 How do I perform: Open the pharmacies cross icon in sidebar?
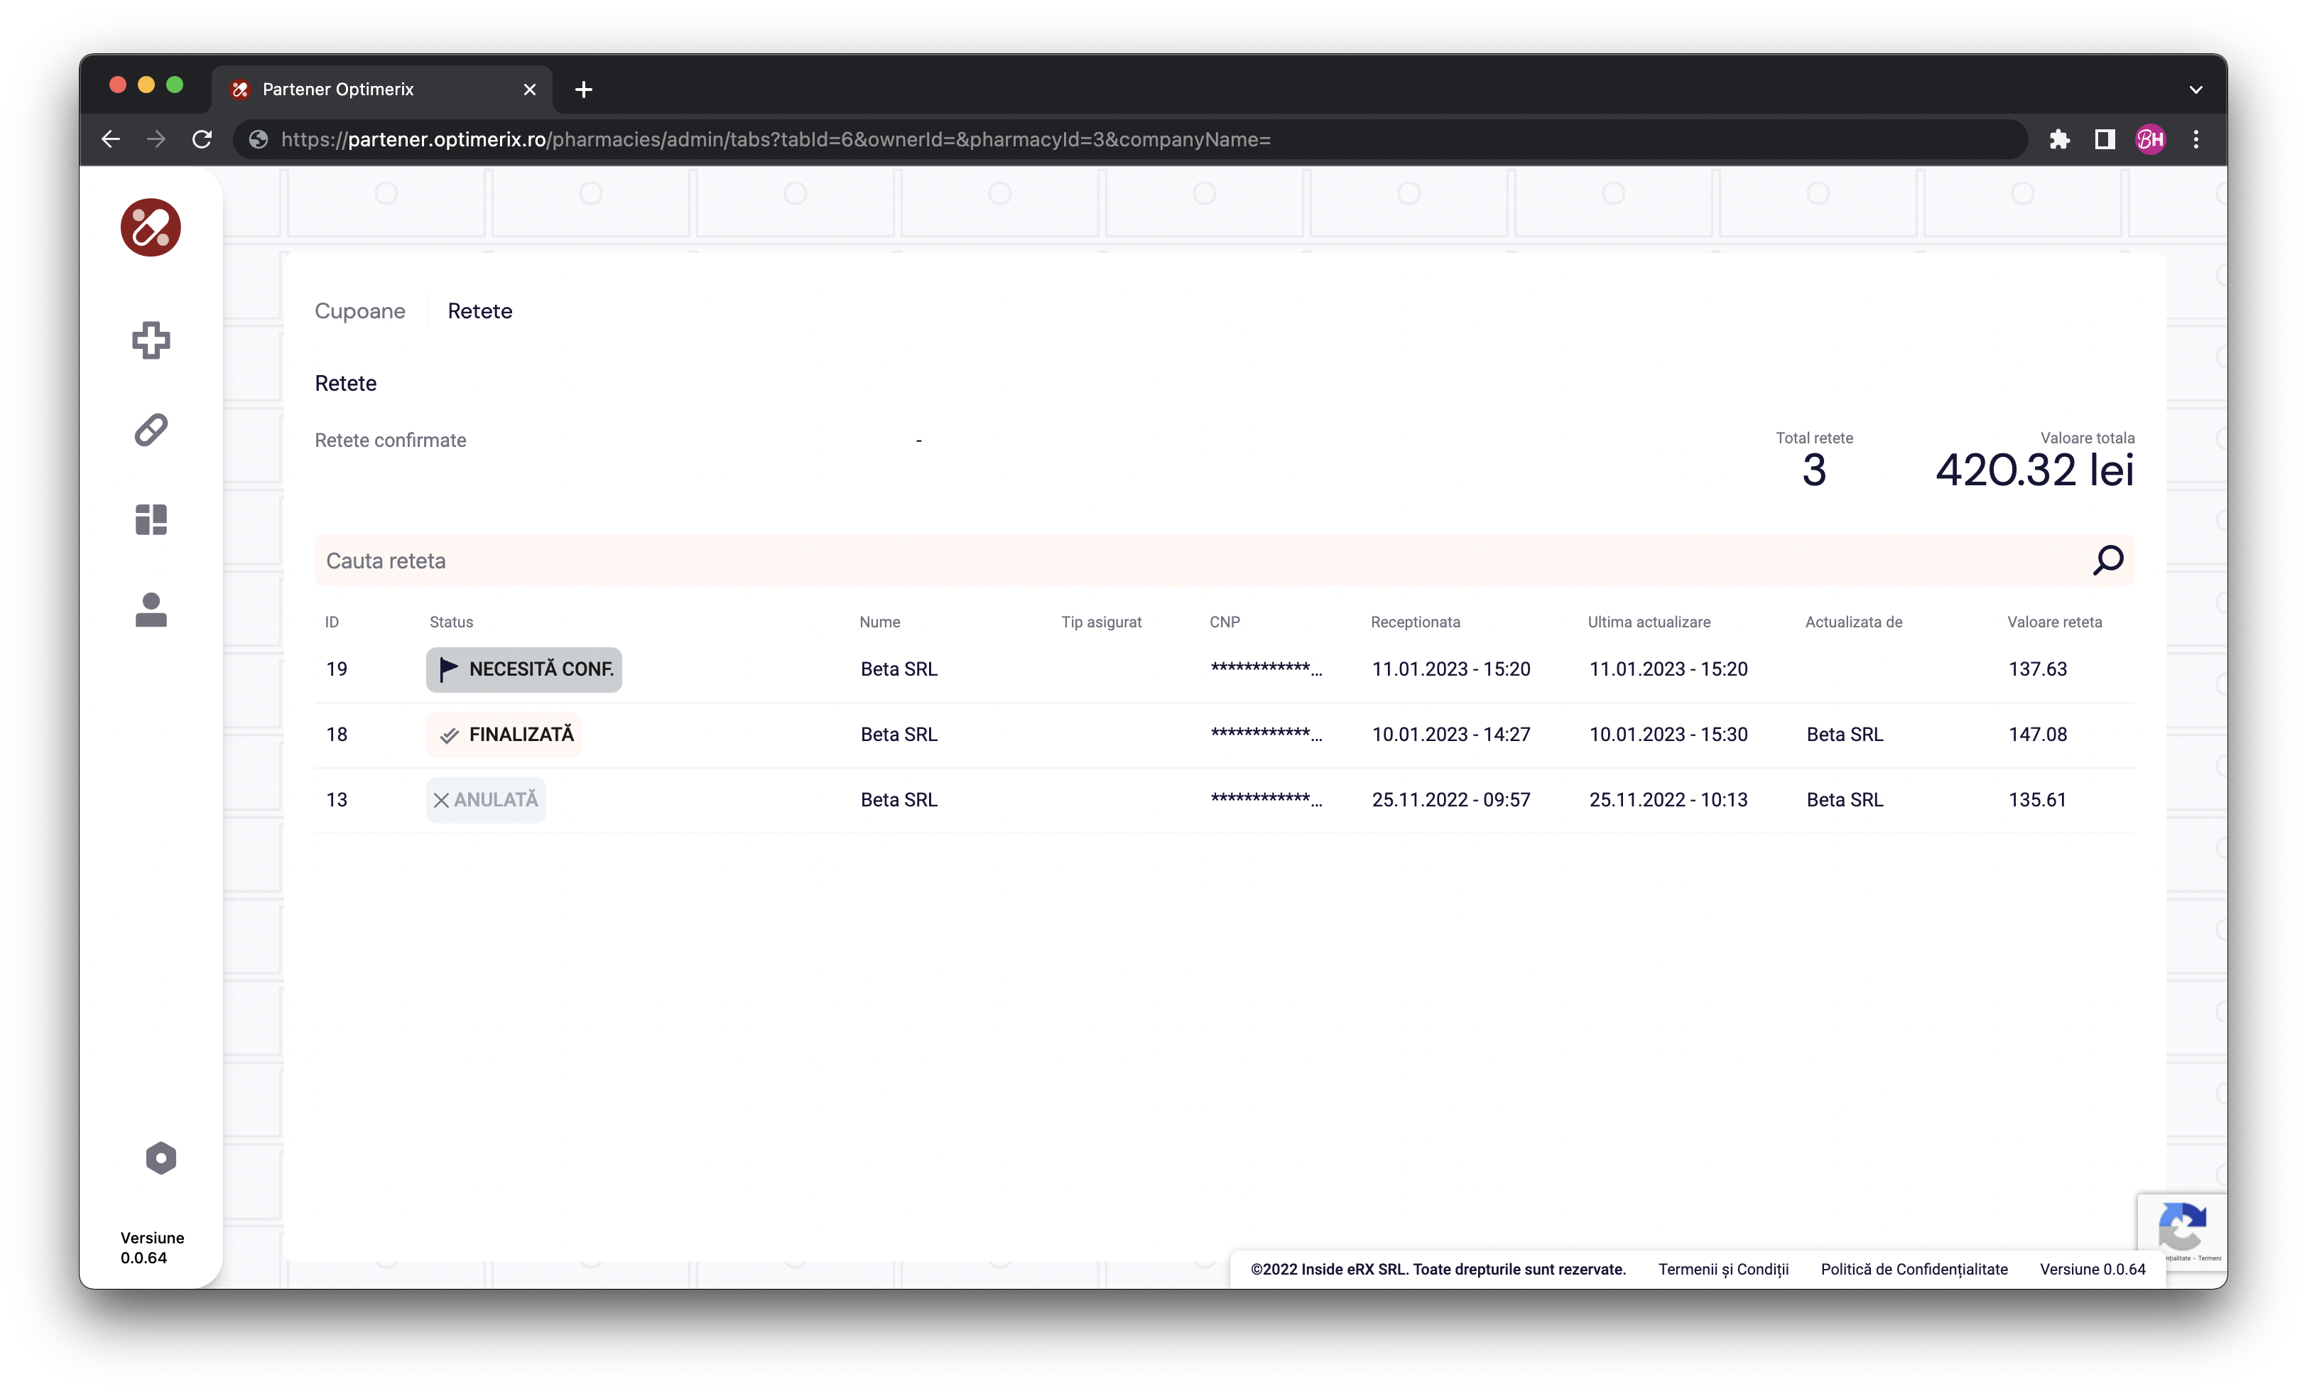click(151, 340)
